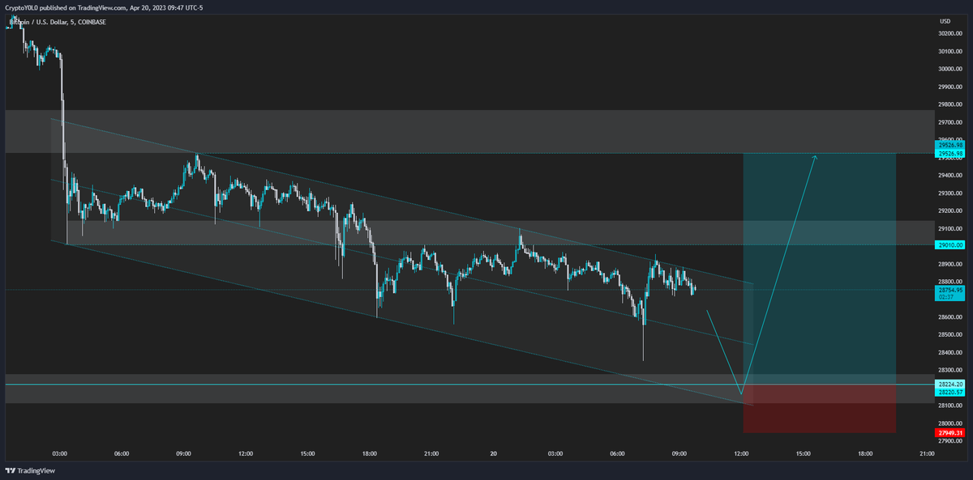Click the 28600.00 price axis label
Viewport: 973px width, 480px height.
[950, 317]
